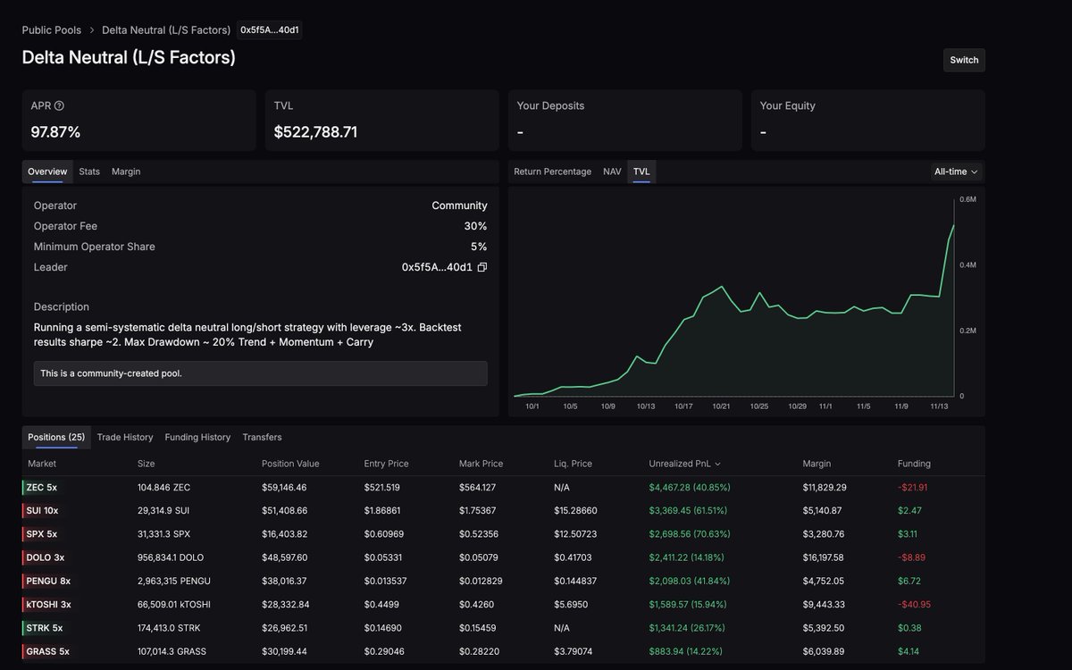Select the Overview tab

pos(46,171)
